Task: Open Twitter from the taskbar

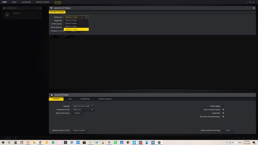Action: click(134, 143)
